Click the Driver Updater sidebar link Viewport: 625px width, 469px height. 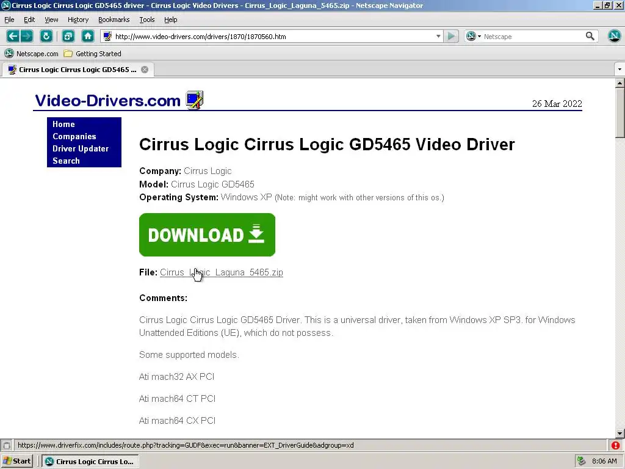tap(81, 148)
